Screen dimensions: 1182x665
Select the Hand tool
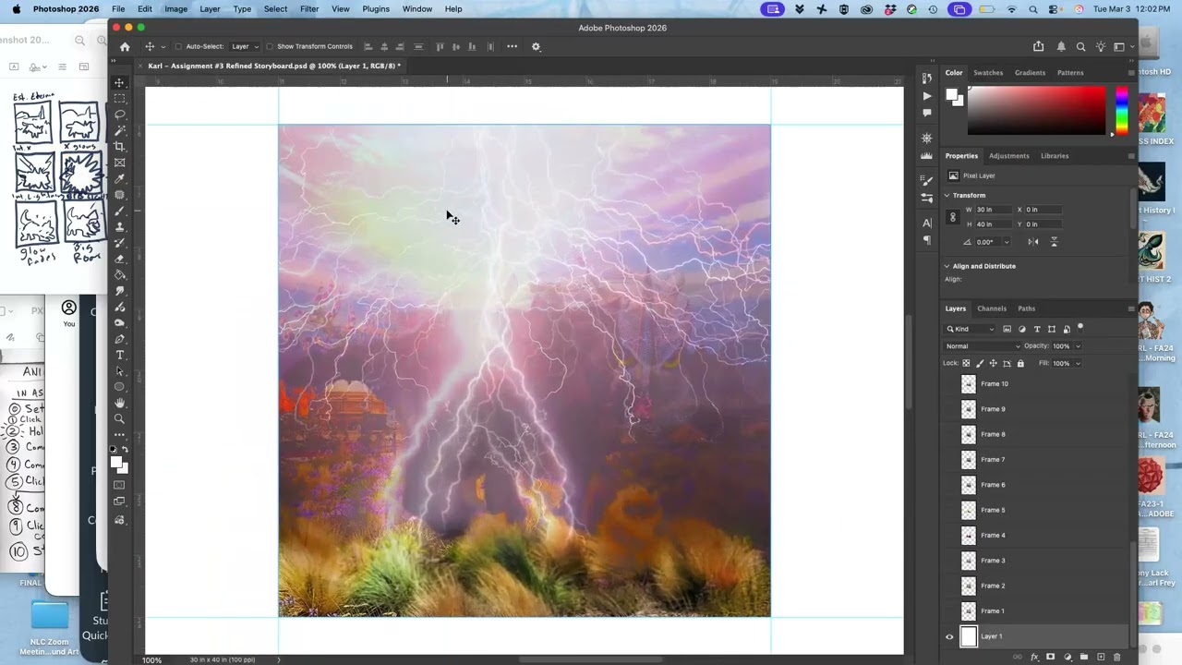click(x=120, y=403)
